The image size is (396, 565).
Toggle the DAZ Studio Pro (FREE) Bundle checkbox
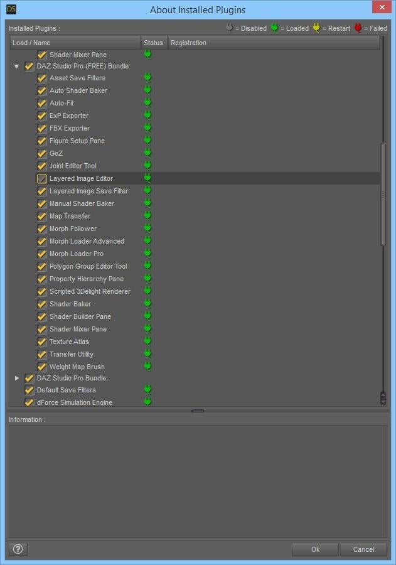(29, 67)
